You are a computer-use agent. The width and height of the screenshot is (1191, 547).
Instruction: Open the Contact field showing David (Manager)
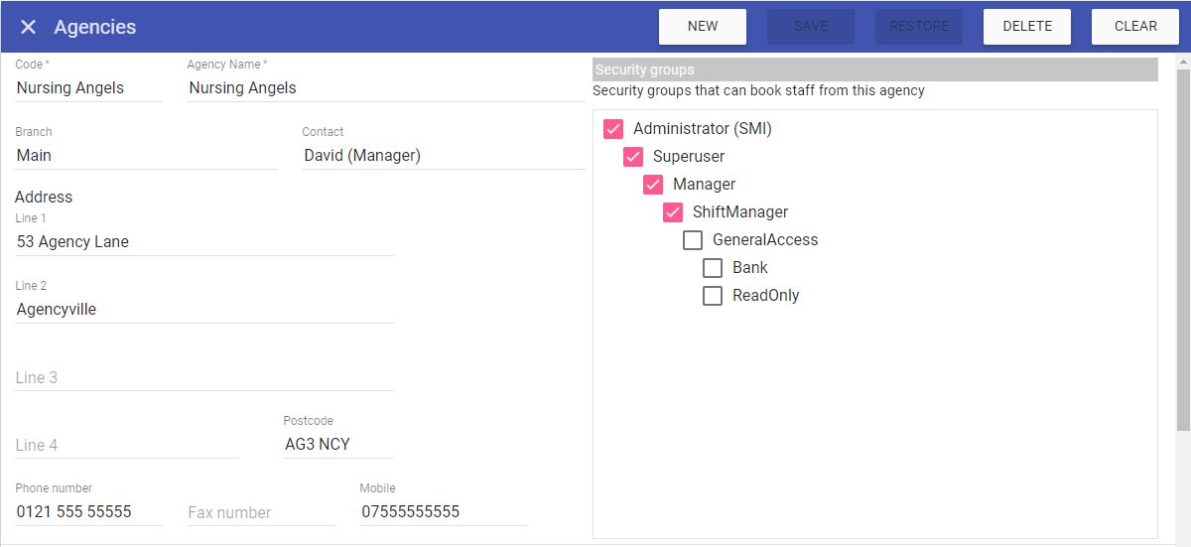click(443, 156)
